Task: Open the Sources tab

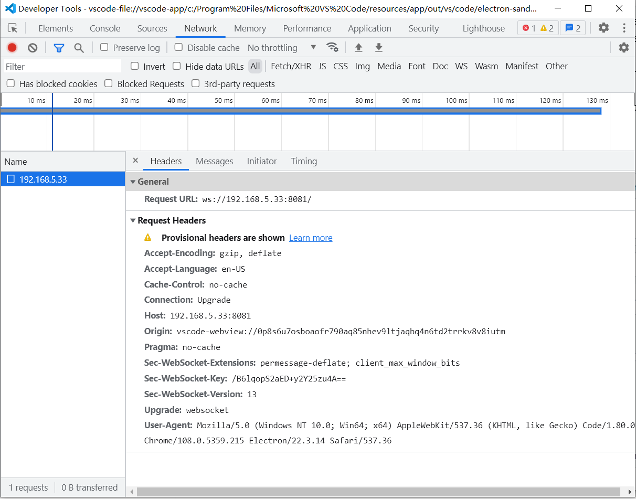Action: click(152, 28)
